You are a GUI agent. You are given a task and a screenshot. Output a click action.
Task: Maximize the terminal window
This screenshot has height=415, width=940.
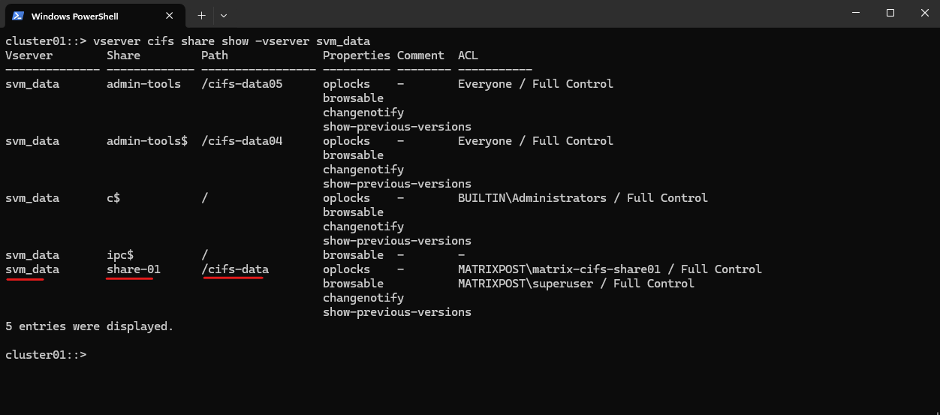click(x=890, y=13)
